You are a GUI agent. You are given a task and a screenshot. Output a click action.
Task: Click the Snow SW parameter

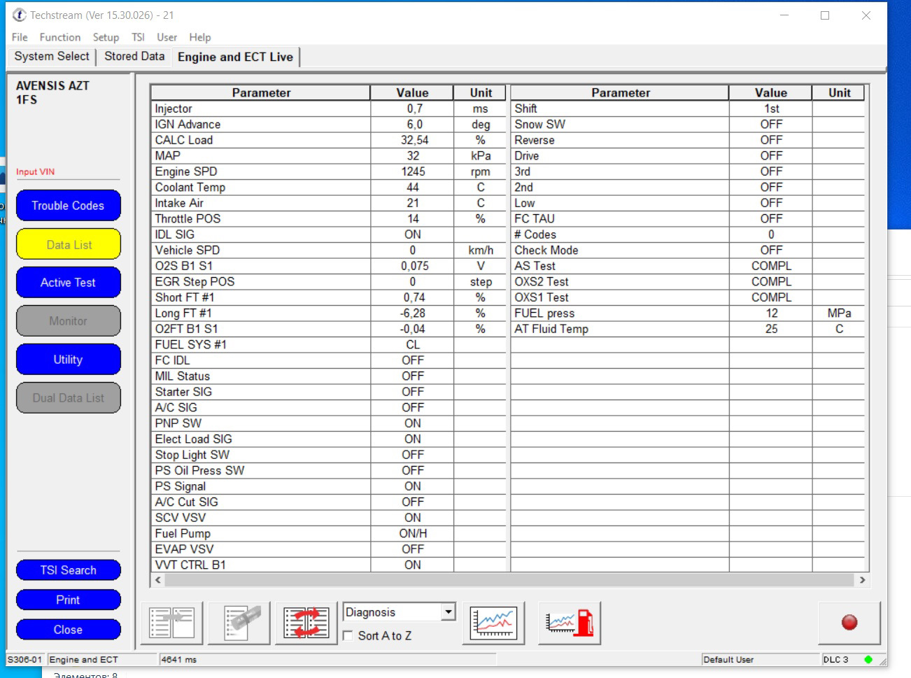pyautogui.click(x=540, y=125)
